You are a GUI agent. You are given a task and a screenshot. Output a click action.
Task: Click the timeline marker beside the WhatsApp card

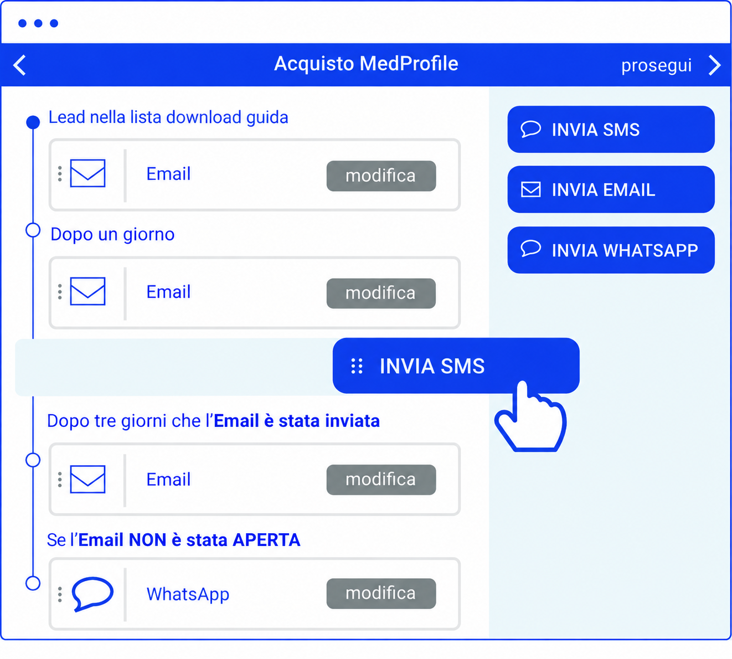33,583
